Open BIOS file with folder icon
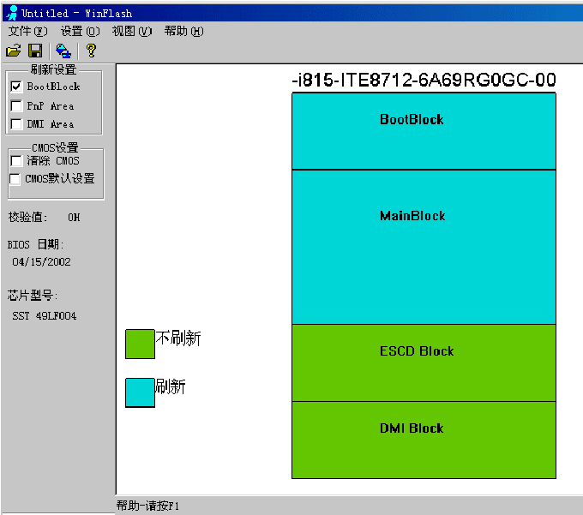583x515 pixels. click(x=14, y=51)
